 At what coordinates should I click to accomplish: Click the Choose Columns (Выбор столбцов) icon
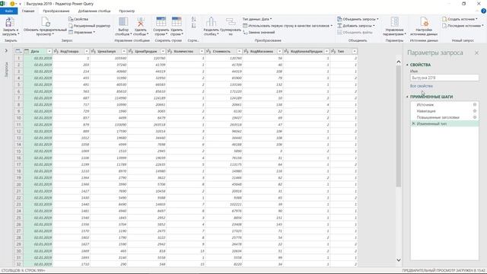(x=123, y=22)
